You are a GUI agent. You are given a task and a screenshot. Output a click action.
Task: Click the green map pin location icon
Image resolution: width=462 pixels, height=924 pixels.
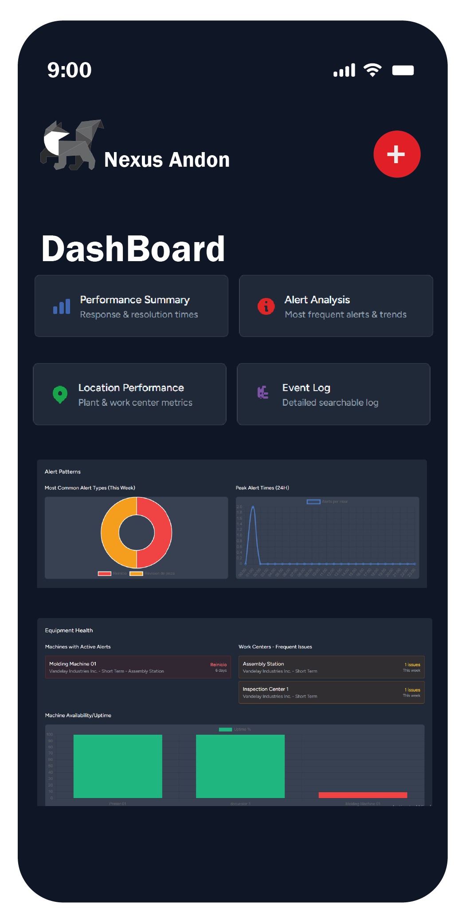point(60,394)
